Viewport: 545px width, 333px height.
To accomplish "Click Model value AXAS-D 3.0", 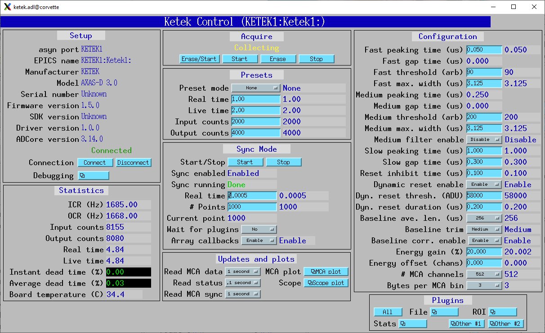I will tap(99, 83).
